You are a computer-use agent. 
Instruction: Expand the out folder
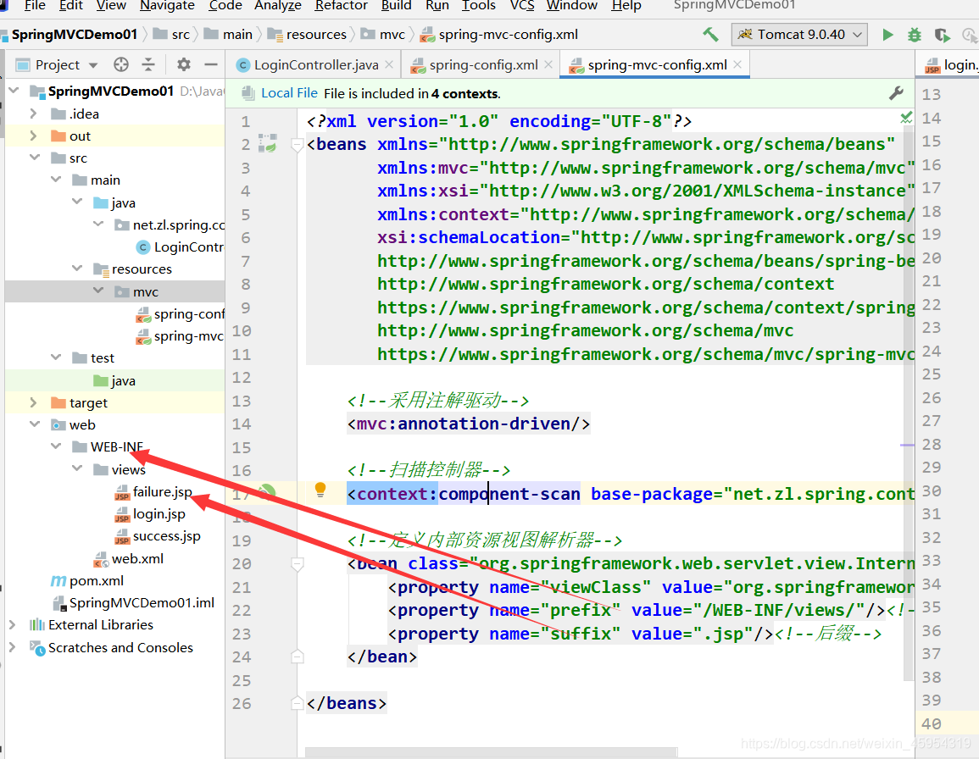34,136
